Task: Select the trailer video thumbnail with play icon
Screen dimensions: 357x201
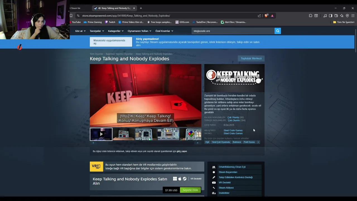Action: point(101,134)
